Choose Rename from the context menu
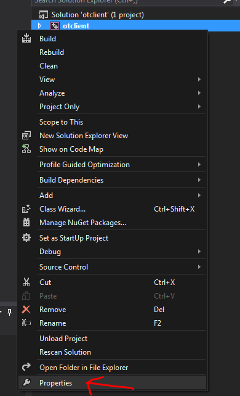 click(x=113, y=323)
